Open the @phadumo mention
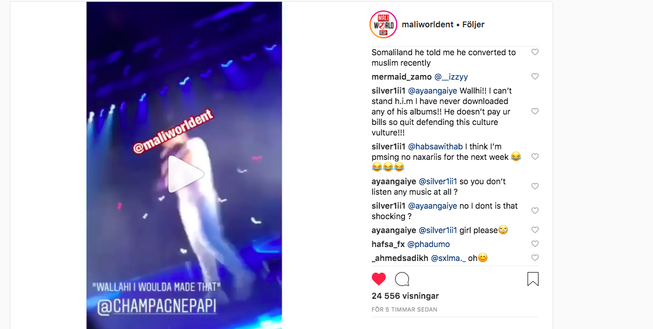 coord(428,244)
